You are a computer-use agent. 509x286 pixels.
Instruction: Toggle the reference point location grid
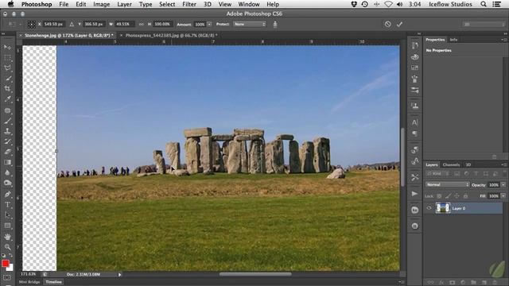[x=31, y=25]
